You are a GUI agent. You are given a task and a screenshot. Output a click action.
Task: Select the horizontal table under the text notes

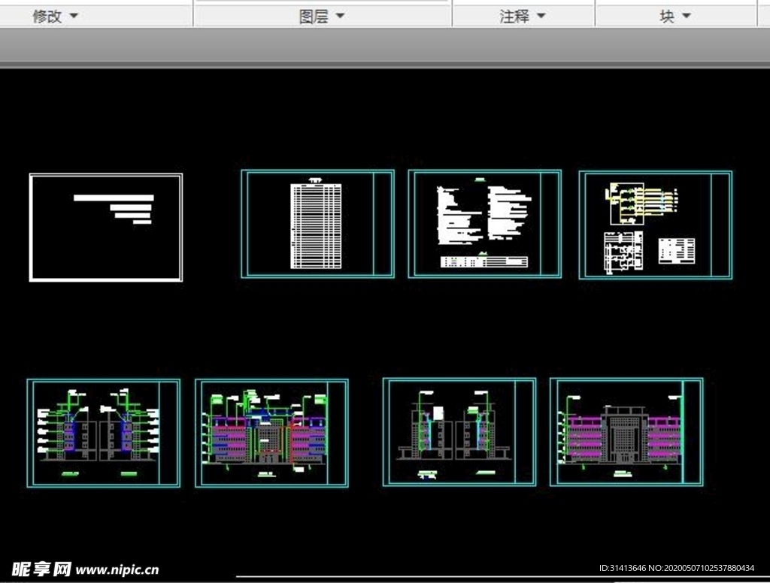(484, 261)
